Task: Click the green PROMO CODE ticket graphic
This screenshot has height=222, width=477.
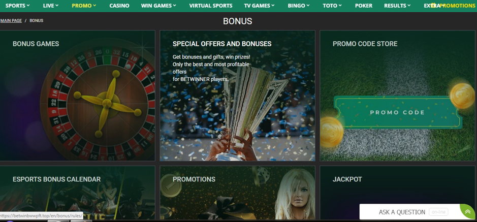Action: (x=398, y=112)
